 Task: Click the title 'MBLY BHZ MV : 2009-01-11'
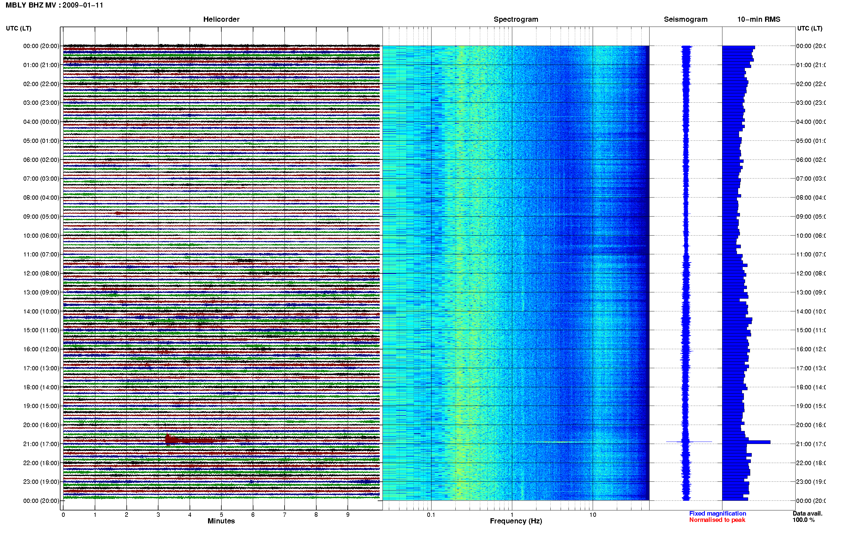coord(54,5)
